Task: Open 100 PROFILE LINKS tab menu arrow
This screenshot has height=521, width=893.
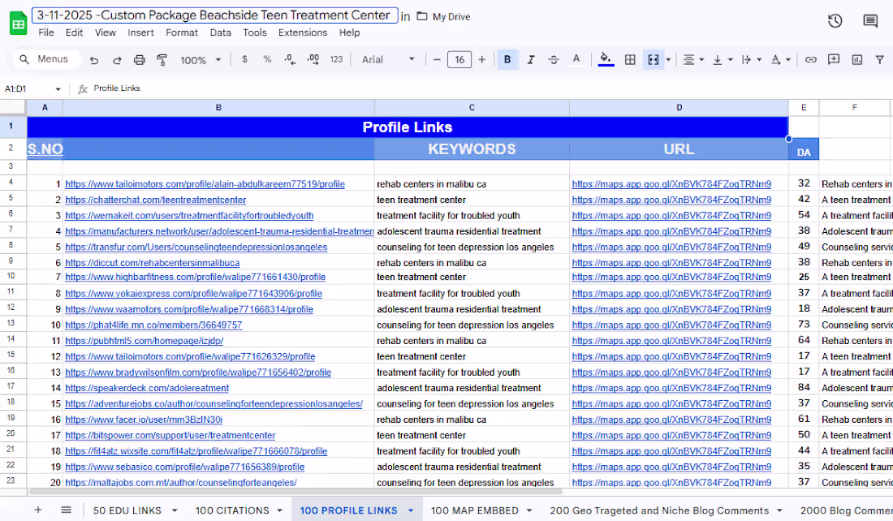Action: [x=411, y=510]
